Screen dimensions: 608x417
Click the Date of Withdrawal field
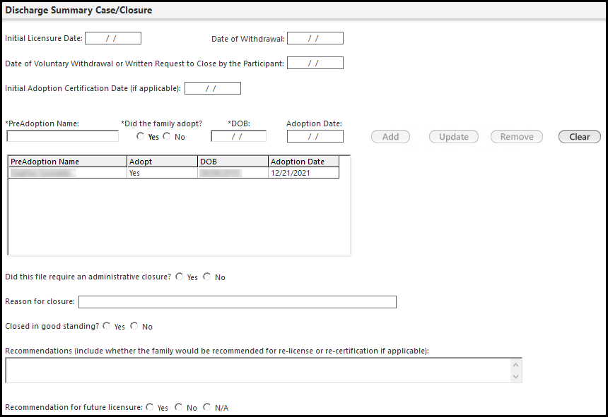coord(315,39)
